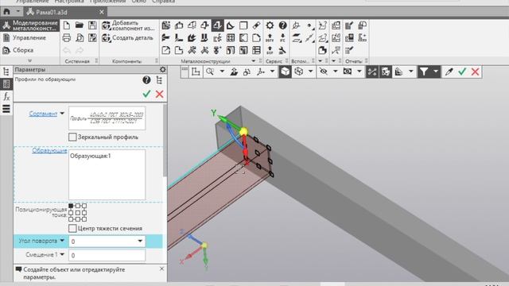Open variables fx icon on left sidebar
This screenshot has width=509, height=286.
pos(6,96)
